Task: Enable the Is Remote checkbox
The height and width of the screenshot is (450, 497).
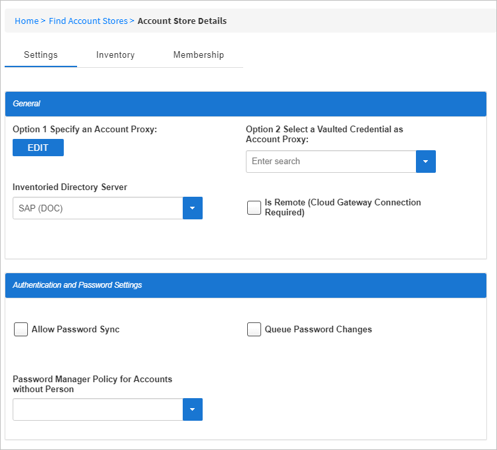Action: pos(254,208)
